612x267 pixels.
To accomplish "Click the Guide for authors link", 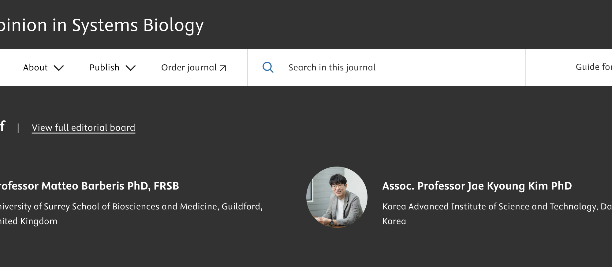I will pyautogui.click(x=594, y=67).
